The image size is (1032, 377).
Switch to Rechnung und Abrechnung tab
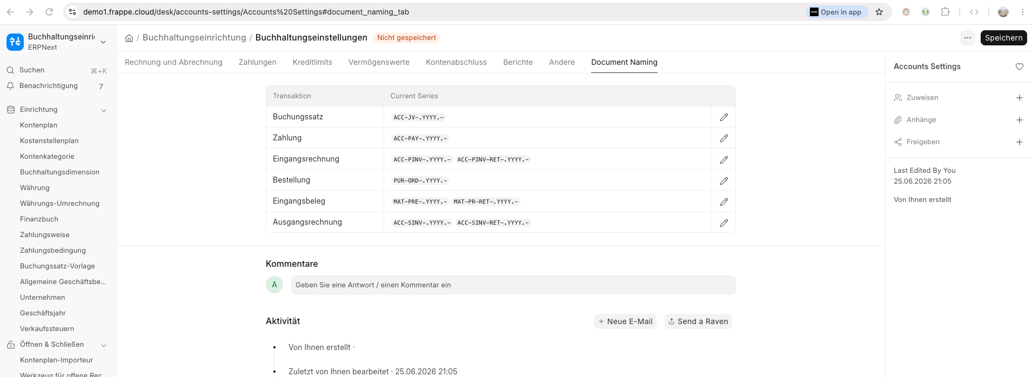click(x=173, y=62)
